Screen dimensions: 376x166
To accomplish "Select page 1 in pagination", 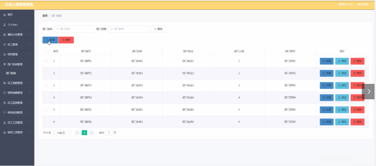I will coord(84,132).
